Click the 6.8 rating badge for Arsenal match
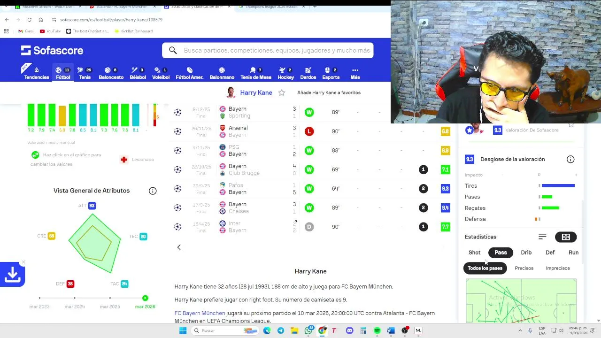The height and width of the screenshot is (338, 601). click(x=445, y=131)
